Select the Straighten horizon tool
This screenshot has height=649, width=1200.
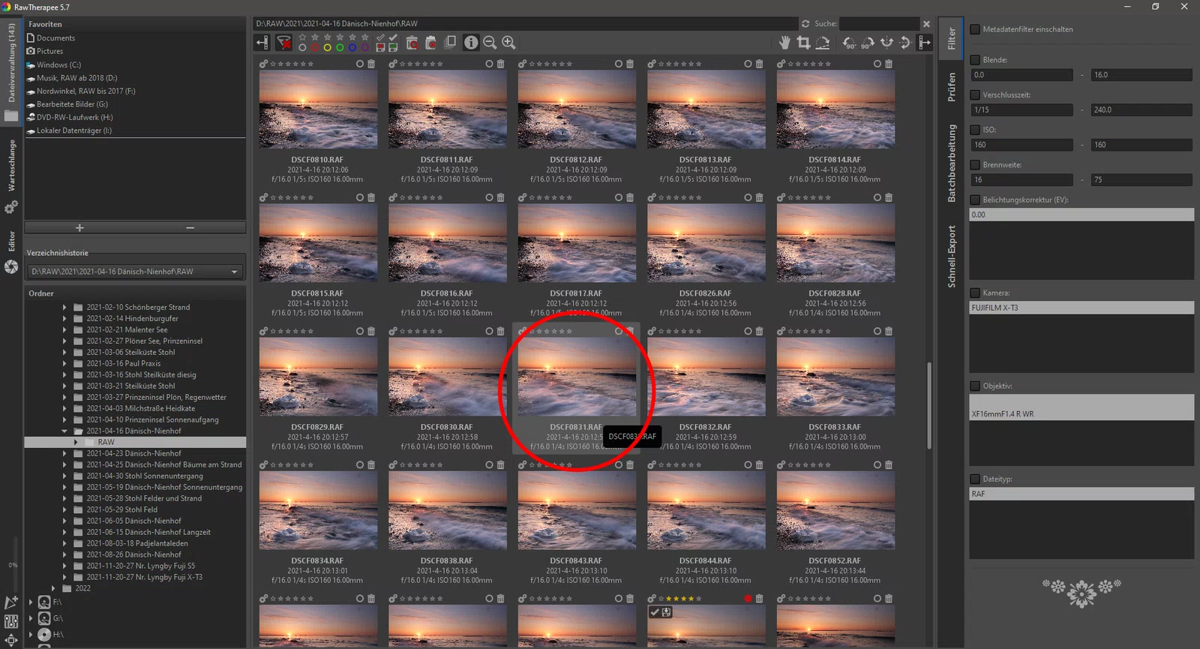[823, 43]
